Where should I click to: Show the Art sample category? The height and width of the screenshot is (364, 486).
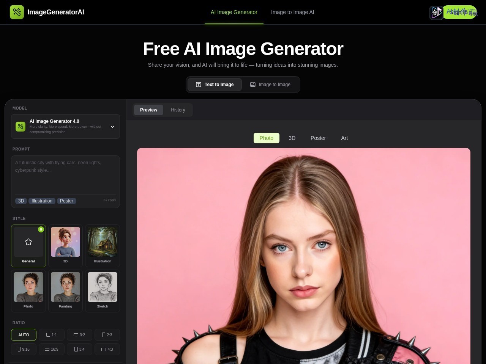pos(344,138)
